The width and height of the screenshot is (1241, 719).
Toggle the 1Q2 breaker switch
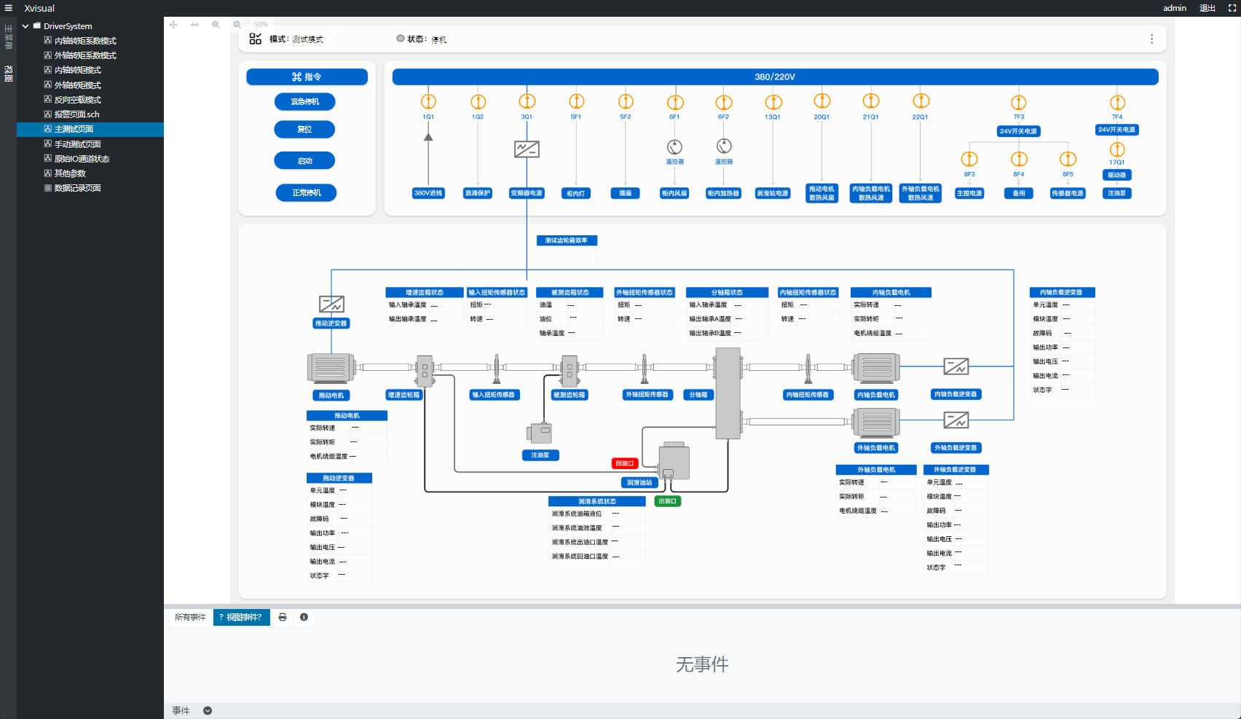pyautogui.click(x=478, y=101)
